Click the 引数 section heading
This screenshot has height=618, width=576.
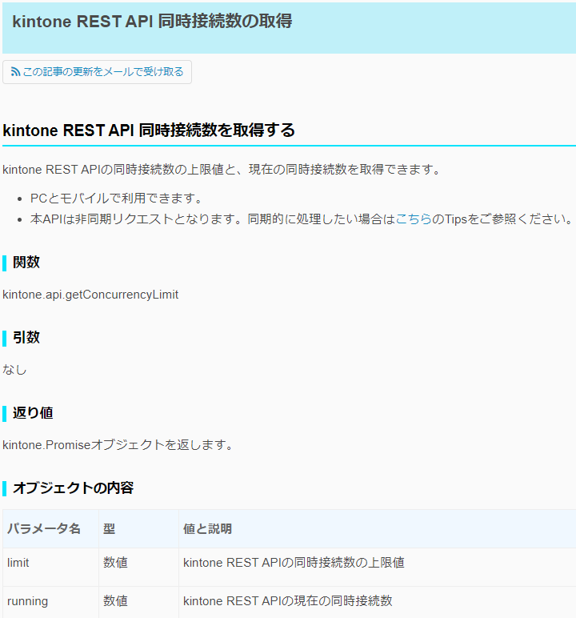pyautogui.click(x=26, y=337)
